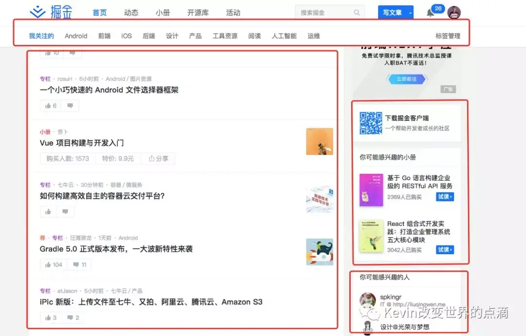Click 试读 for React 组合式开发 booklet
Screen dimensions: 526x336
coord(445,249)
